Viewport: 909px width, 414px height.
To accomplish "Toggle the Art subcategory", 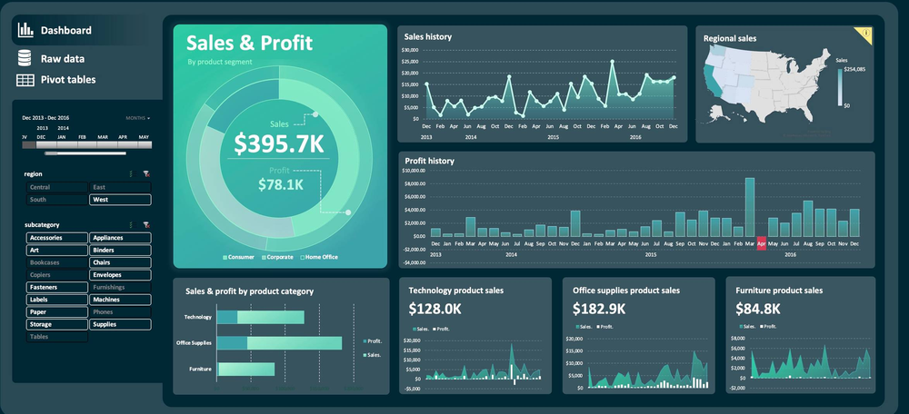I will point(56,251).
